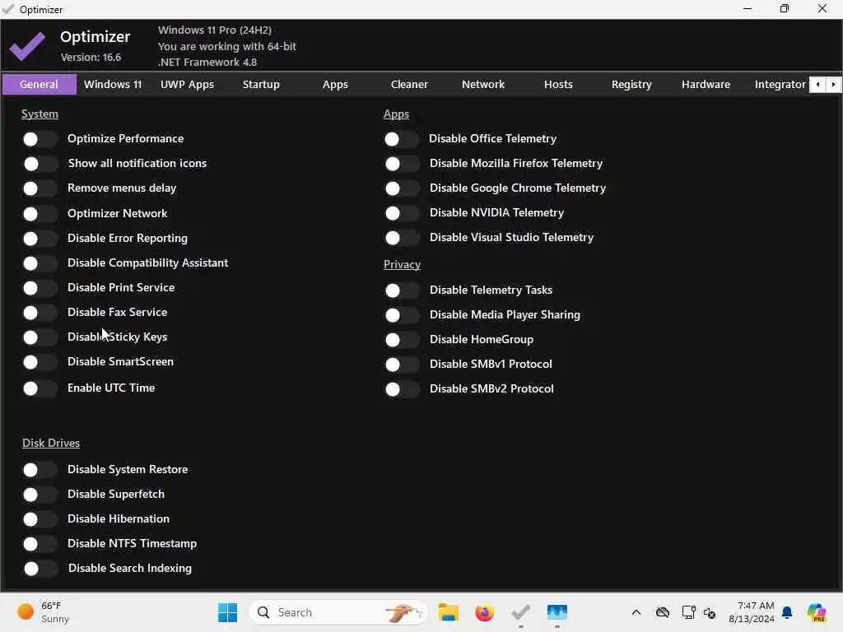Launch Firefox from the taskbar
The width and height of the screenshot is (843, 632).
pyautogui.click(x=484, y=612)
